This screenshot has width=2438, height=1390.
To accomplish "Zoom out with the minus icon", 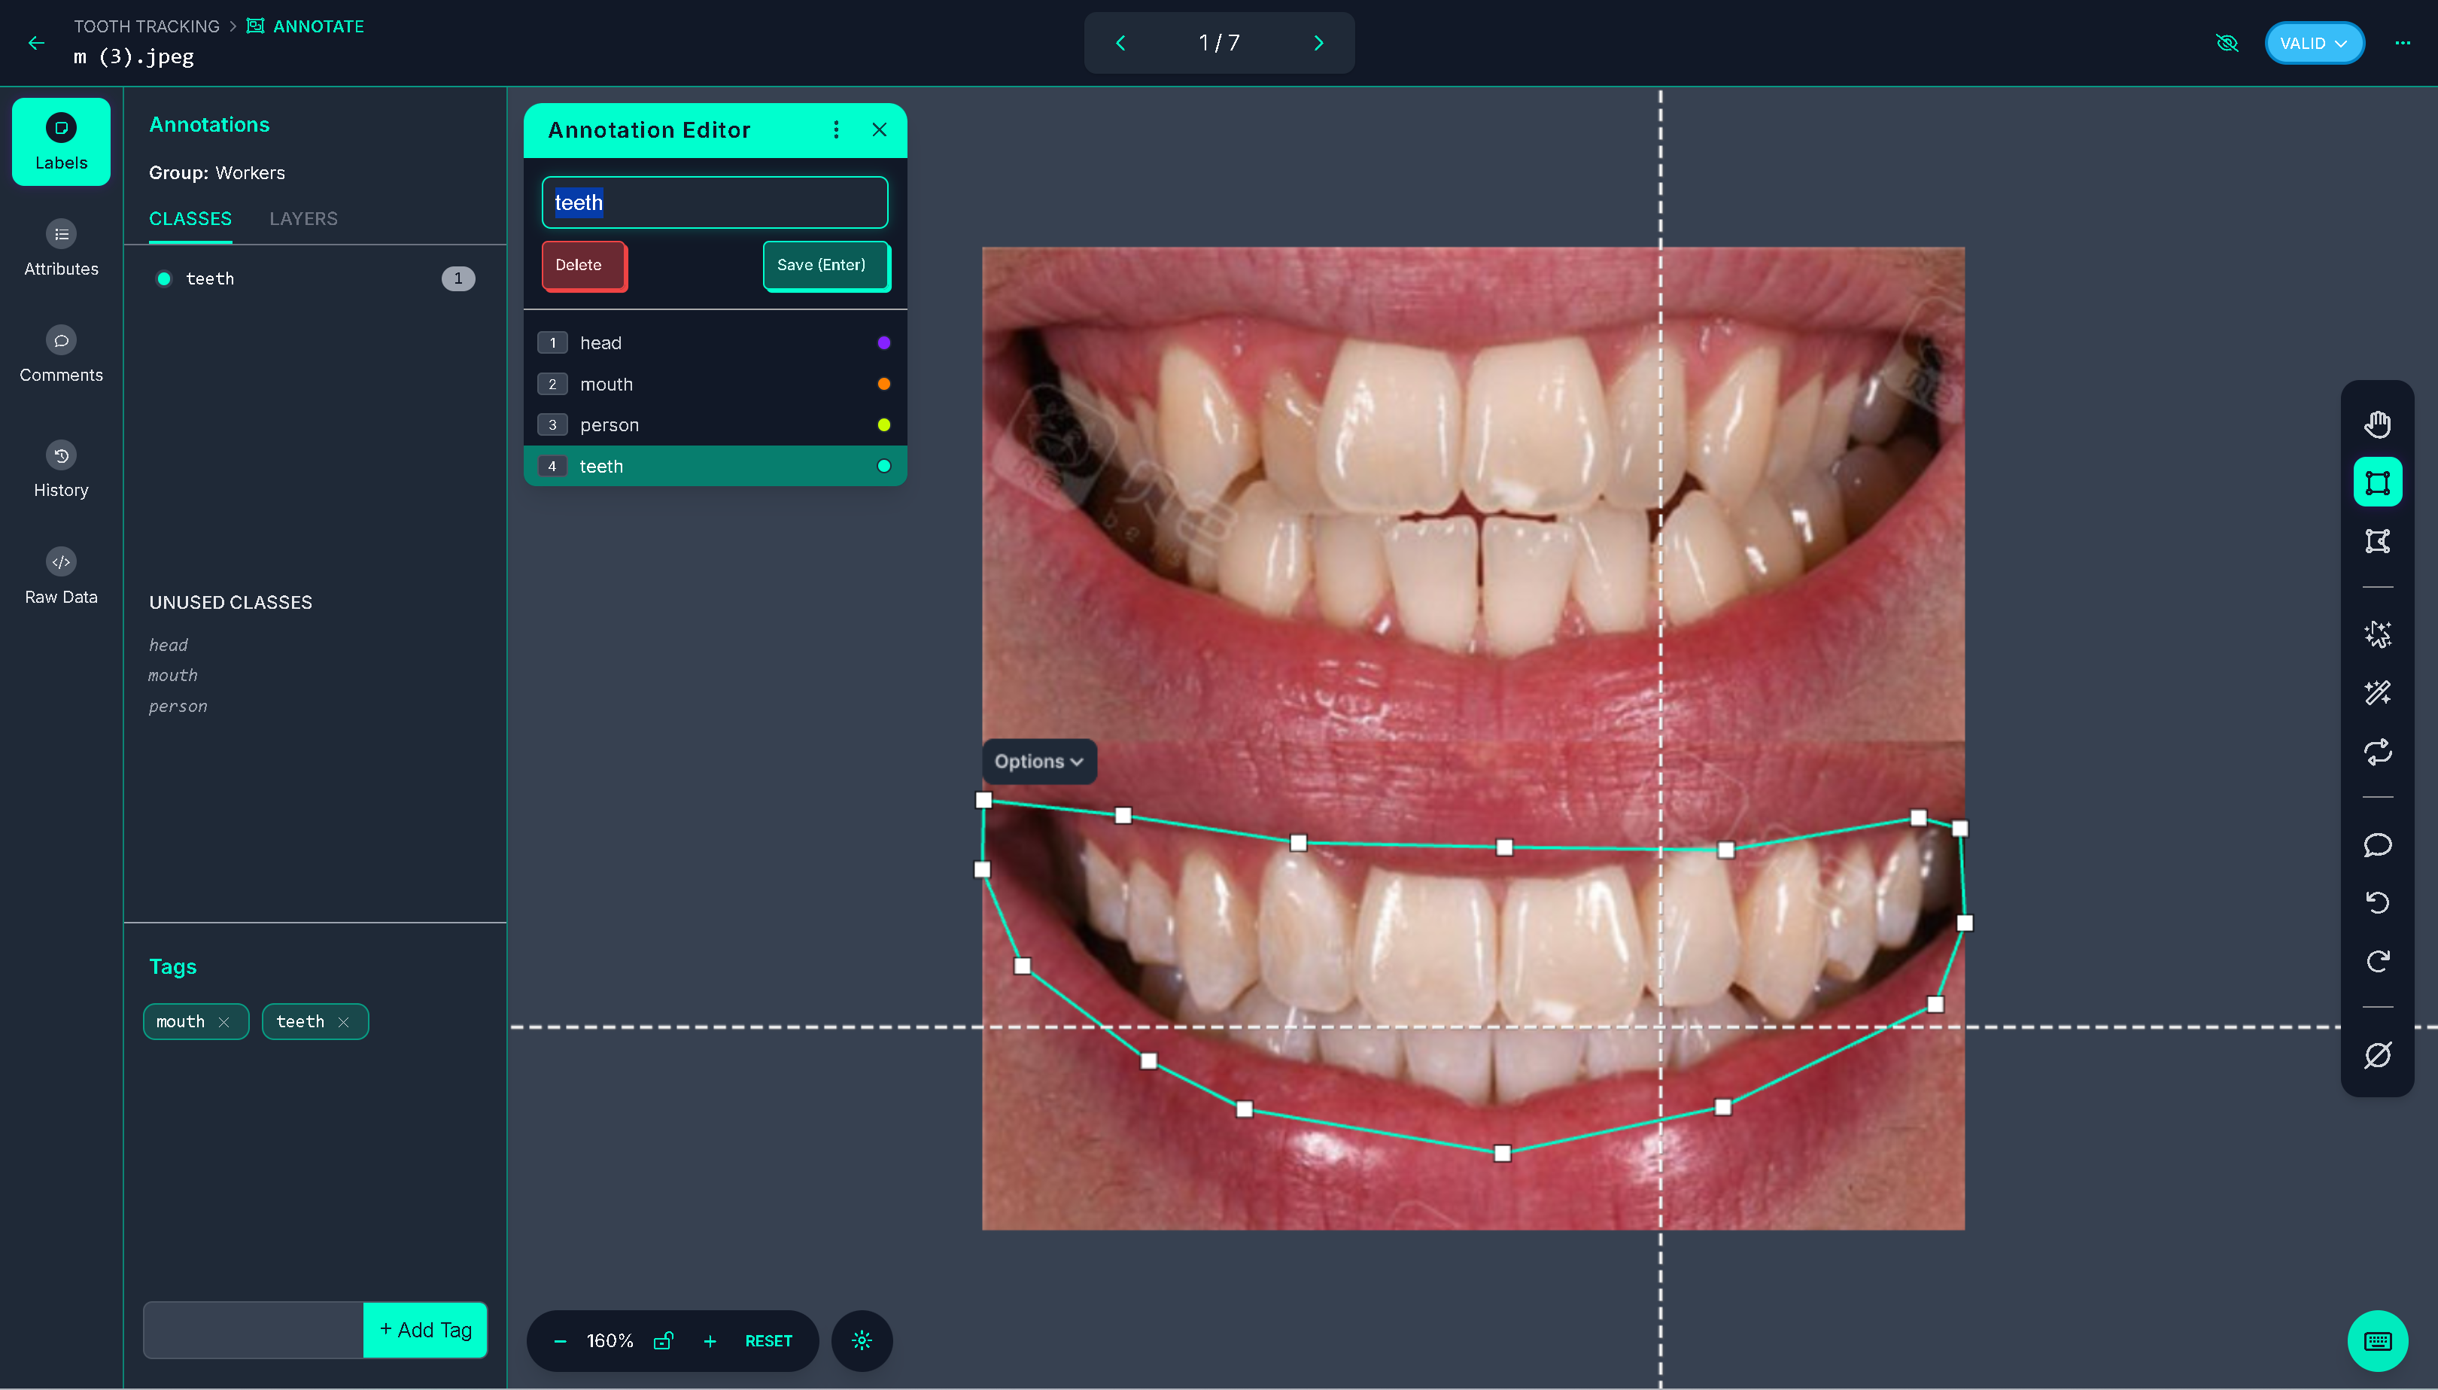I will [561, 1341].
